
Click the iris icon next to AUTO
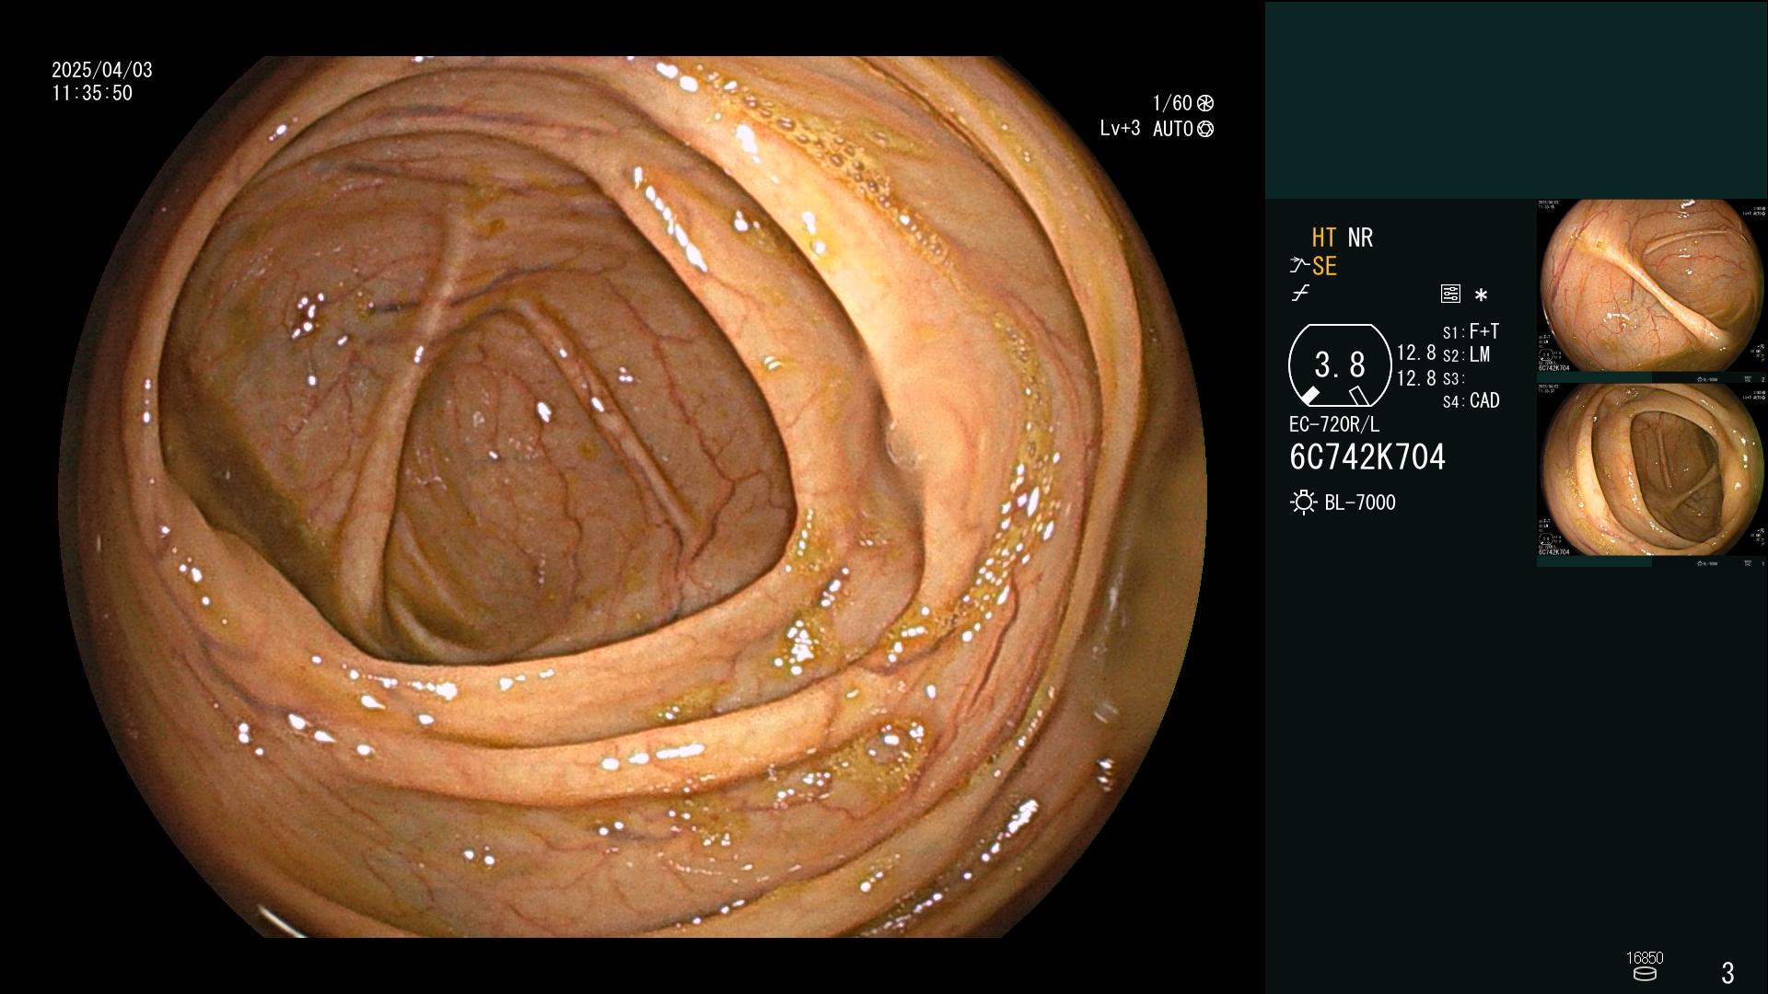tap(1205, 129)
